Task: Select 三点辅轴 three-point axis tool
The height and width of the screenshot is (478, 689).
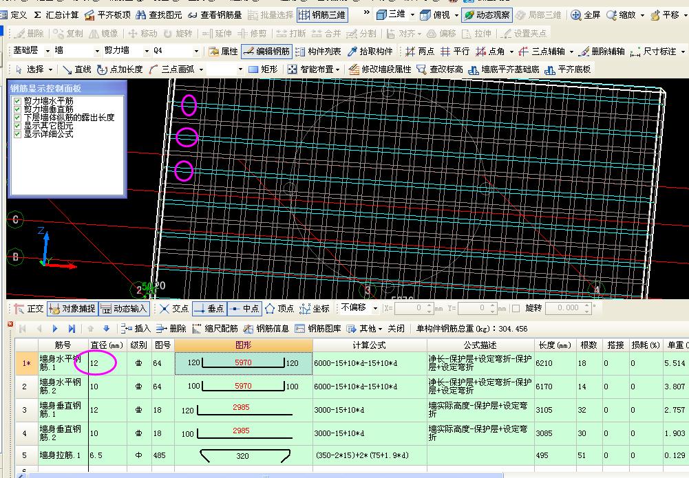Action: tap(541, 52)
